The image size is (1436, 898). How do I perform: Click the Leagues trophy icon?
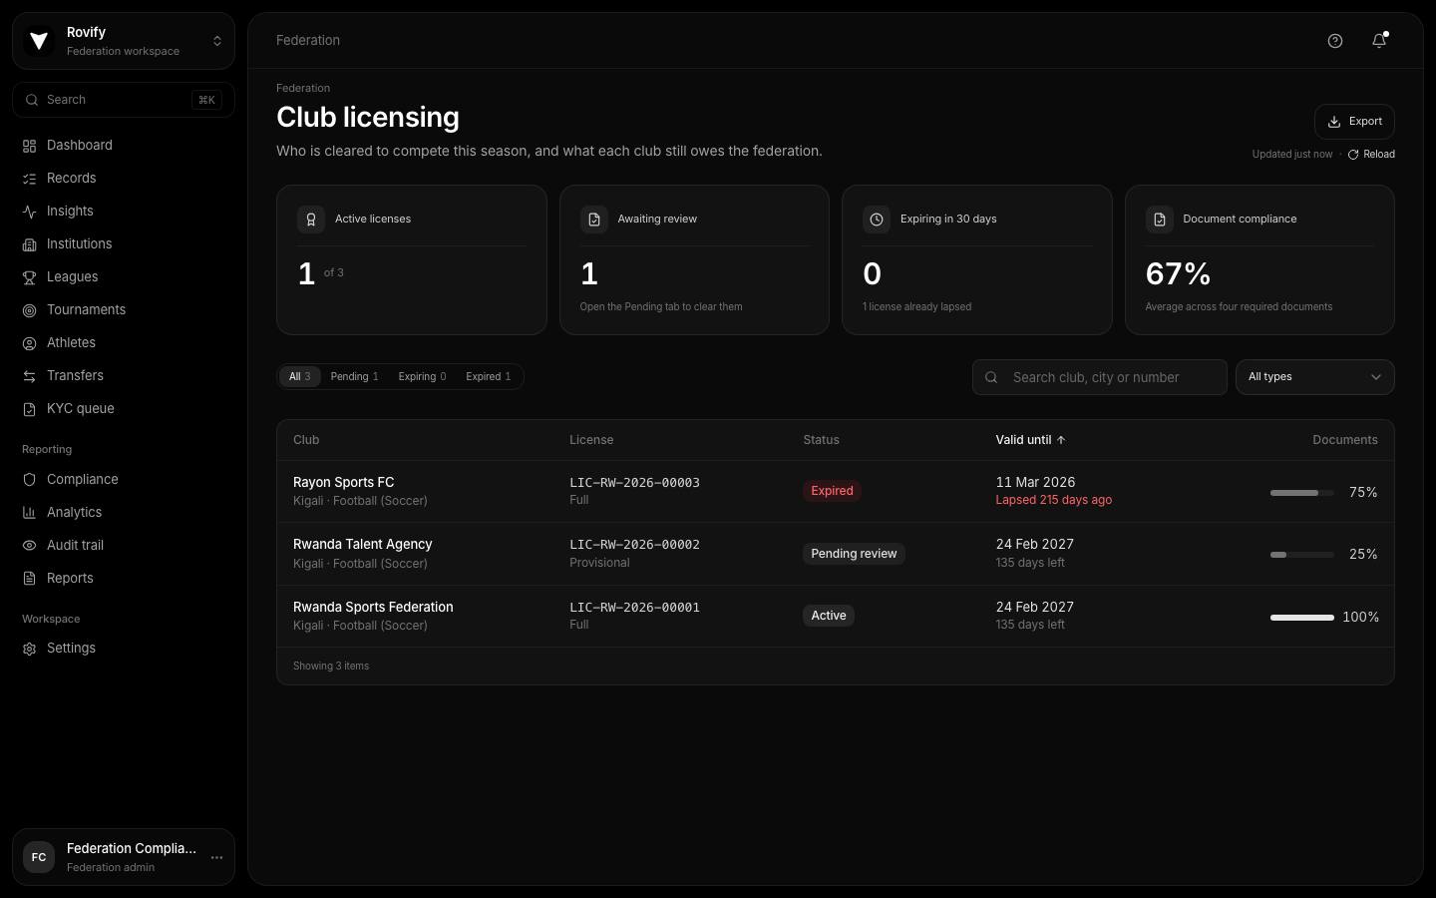click(30, 277)
